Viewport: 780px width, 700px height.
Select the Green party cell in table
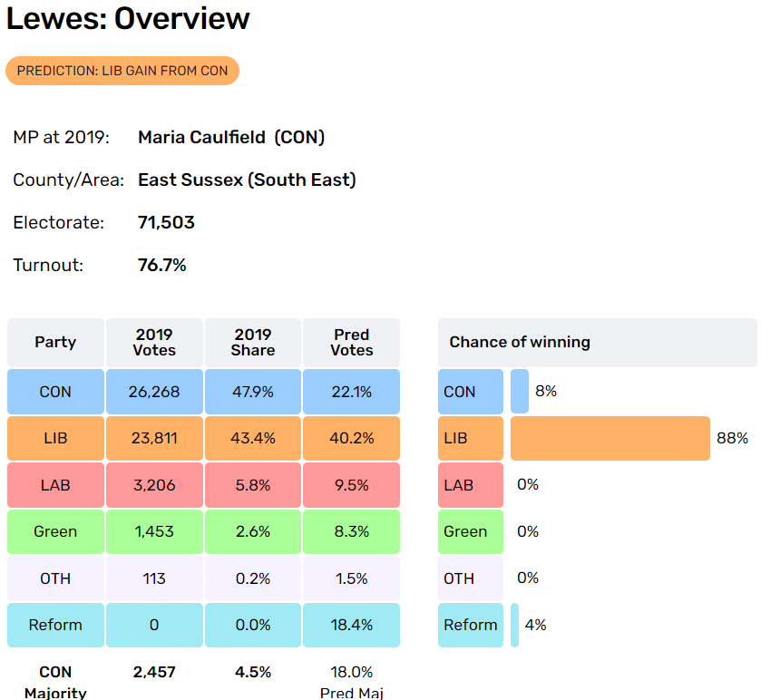coord(55,531)
